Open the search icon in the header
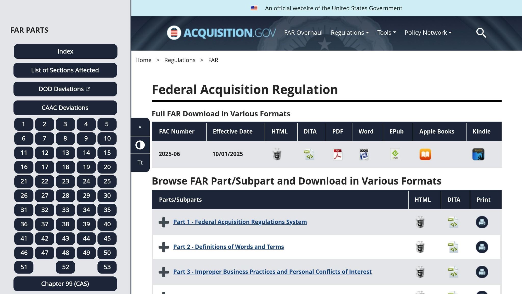 click(481, 33)
